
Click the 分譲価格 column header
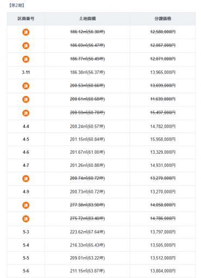163,19
